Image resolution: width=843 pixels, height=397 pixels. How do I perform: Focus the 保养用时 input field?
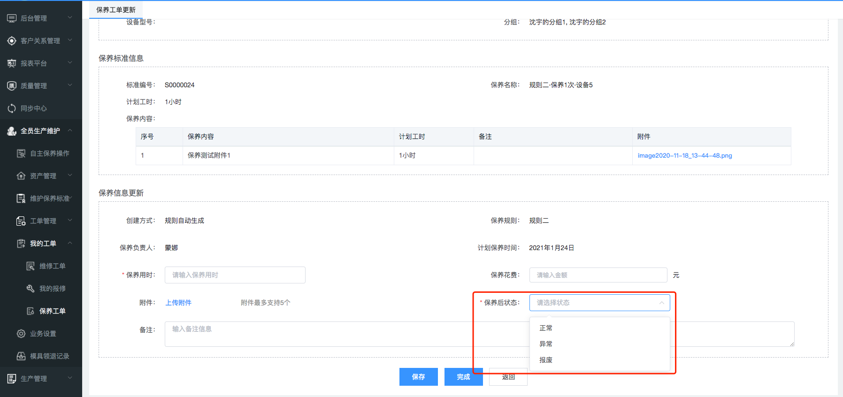point(235,275)
